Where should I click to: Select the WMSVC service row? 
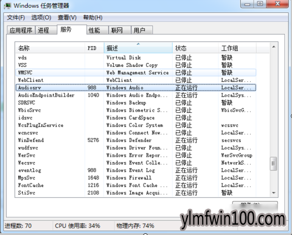(x=136, y=73)
